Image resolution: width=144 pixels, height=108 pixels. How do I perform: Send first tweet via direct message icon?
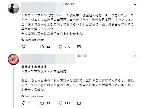tap(79, 47)
